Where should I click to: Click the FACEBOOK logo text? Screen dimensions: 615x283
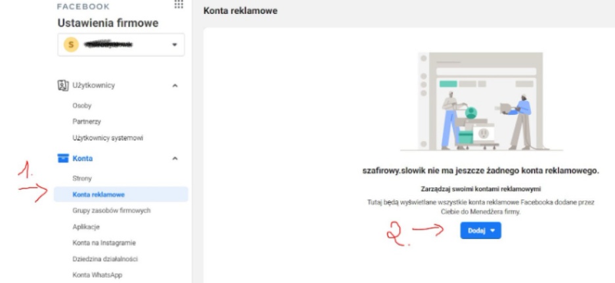pyautogui.click(x=83, y=7)
